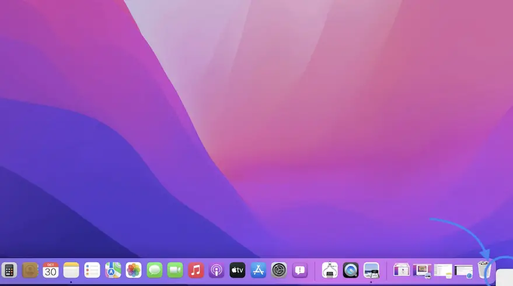The width and height of the screenshot is (513, 286).
Task: Open the Music app
Action: point(196,270)
